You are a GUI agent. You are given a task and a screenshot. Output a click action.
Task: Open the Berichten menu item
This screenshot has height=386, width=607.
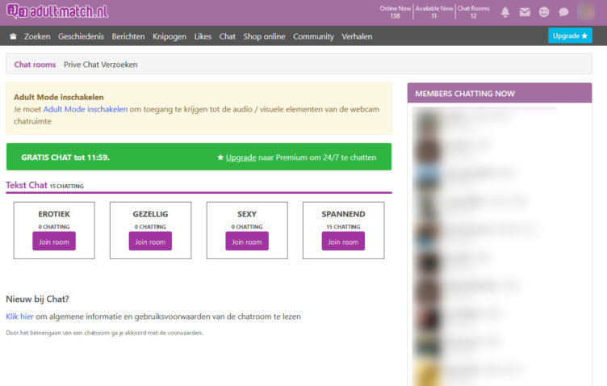pos(128,36)
